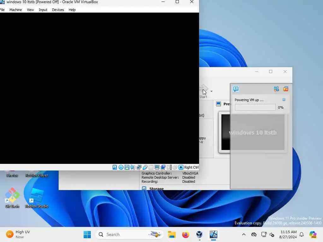The image size is (323, 242).
Task: Click the audio status icon
Action: tap(133, 167)
